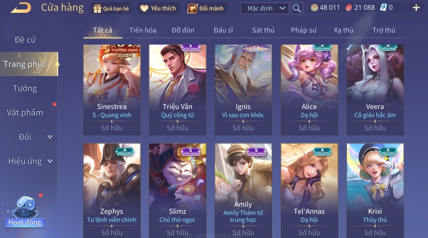The width and height of the screenshot is (428, 238).
Task: Add currency with the plus icon
Action: 416,8
